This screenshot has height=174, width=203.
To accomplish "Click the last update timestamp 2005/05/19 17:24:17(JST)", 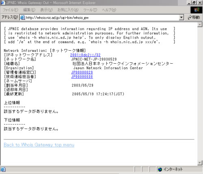I will [x=98, y=94].
